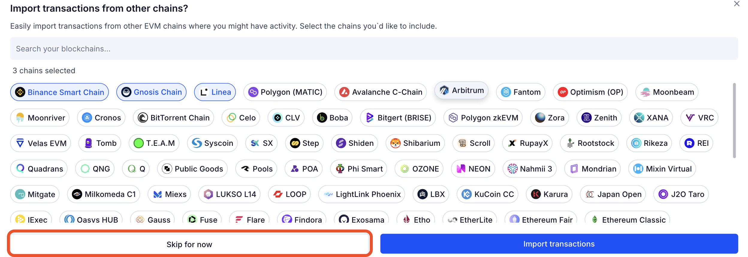Click the Avalanche C-Chain logo icon
Screen dimensions: 748x257
[344, 92]
